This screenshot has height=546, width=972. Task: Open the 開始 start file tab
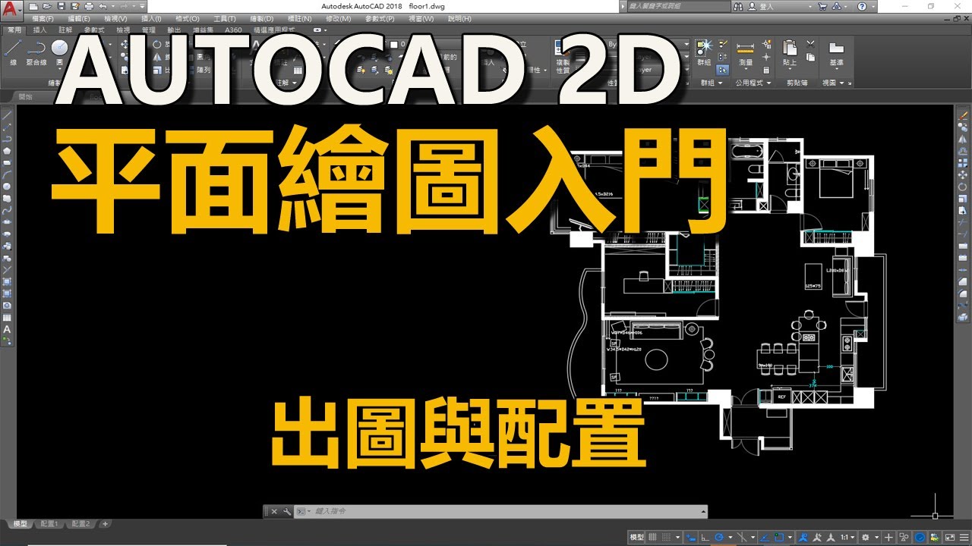tap(25, 96)
